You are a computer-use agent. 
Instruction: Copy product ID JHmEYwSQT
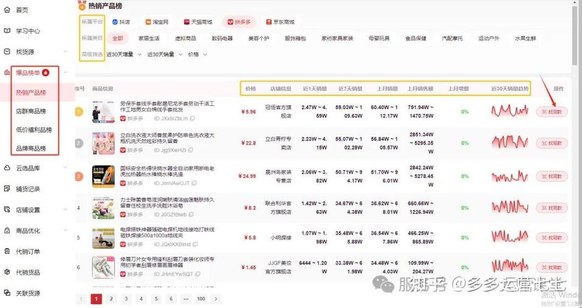pos(198,274)
